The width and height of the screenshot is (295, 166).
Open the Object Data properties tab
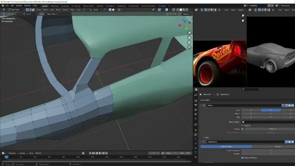[195, 153]
